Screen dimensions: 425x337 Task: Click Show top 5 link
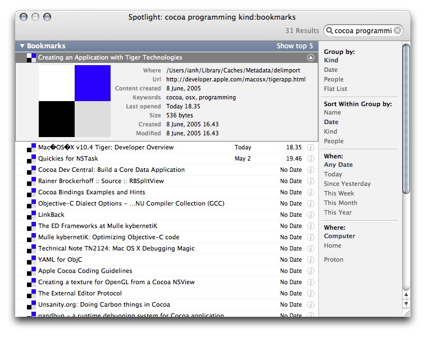tap(294, 46)
